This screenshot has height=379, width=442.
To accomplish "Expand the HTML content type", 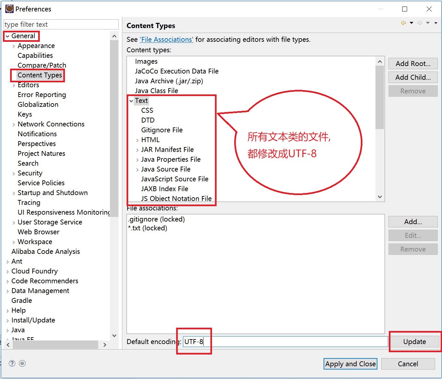I will pyautogui.click(x=137, y=140).
